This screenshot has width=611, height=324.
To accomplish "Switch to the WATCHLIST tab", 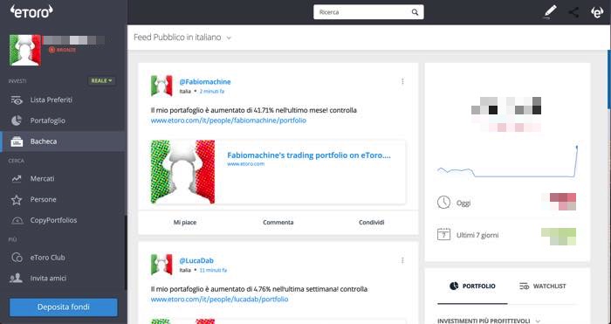I will tap(543, 286).
